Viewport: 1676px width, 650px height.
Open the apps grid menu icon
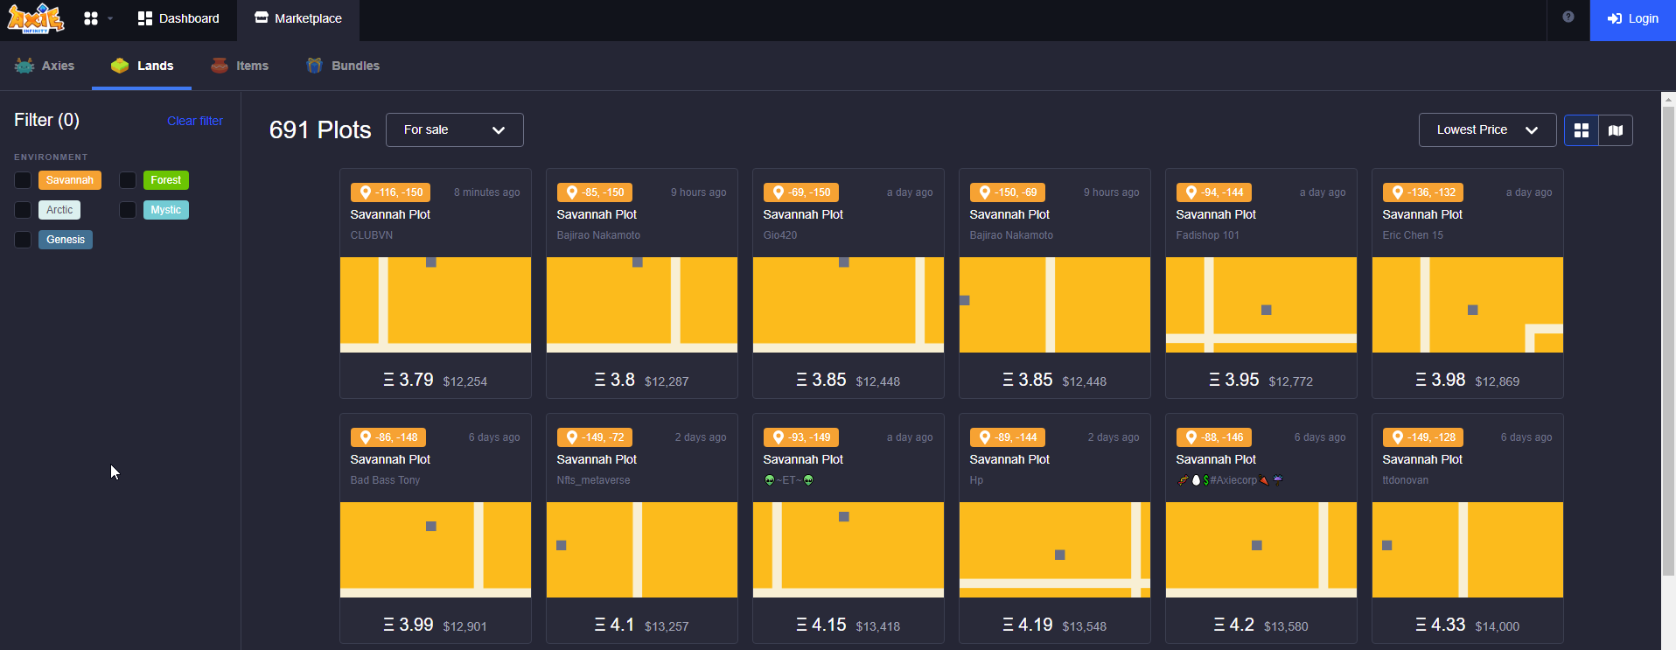tap(90, 18)
